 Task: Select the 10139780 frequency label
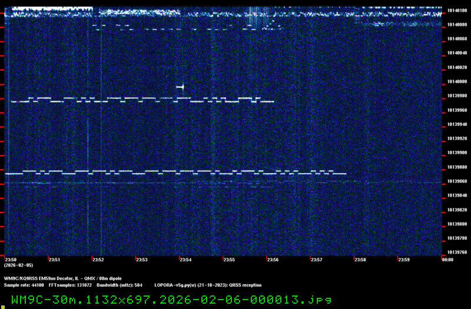pyautogui.click(x=457, y=238)
